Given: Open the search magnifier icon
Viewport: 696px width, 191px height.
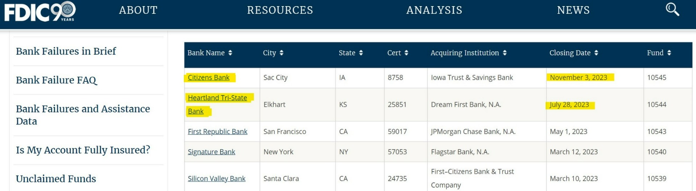Looking at the screenshot, I should click(x=672, y=9).
